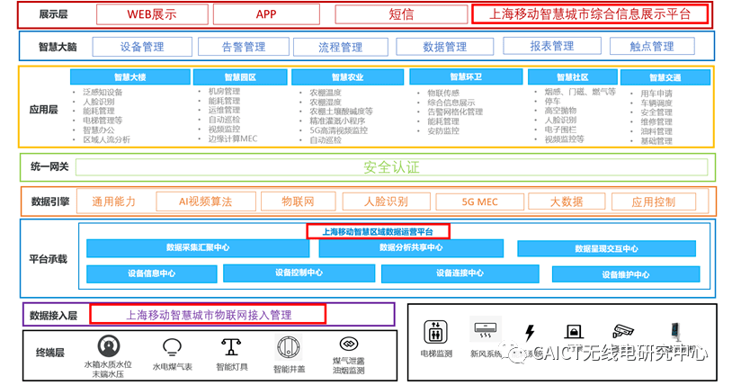Select the surveillance camera icon
The height and width of the screenshot is (385, 732).
[623, 332]
